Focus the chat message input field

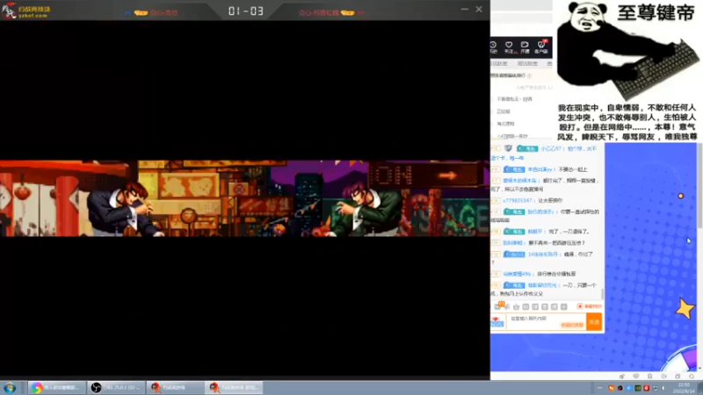[x=546, y=321]
